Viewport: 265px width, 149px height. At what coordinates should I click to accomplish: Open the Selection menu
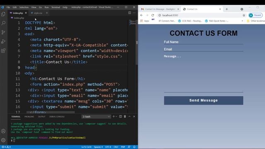click(24, 7)
